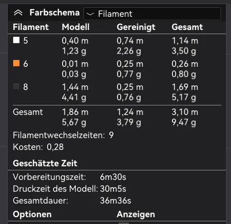This screenshot has height=224, width=231.
Task: Click the dark gray swatch for filament 8
Action: [x=16, y=86]
